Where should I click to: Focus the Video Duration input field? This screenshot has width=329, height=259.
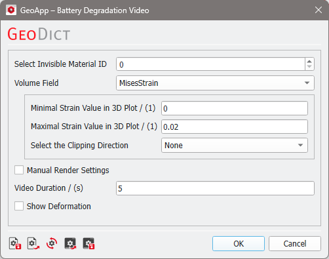click(215, 188)
